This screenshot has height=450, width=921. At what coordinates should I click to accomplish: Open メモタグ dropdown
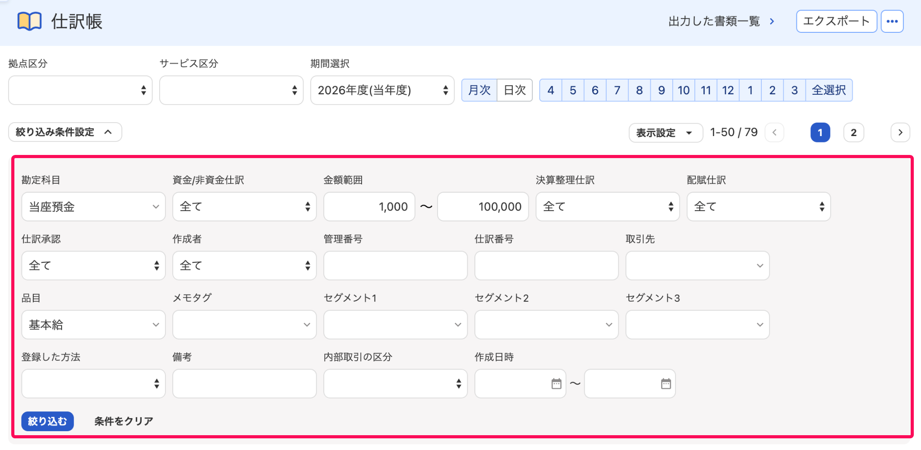coord(245,325)
